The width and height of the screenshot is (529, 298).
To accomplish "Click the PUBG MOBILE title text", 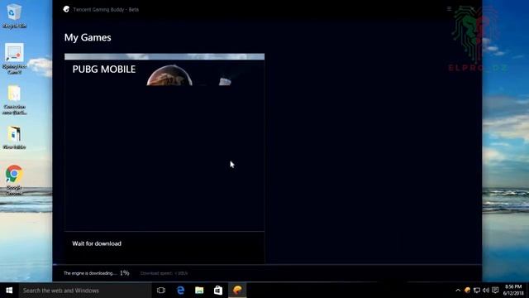I will [104, 70].
